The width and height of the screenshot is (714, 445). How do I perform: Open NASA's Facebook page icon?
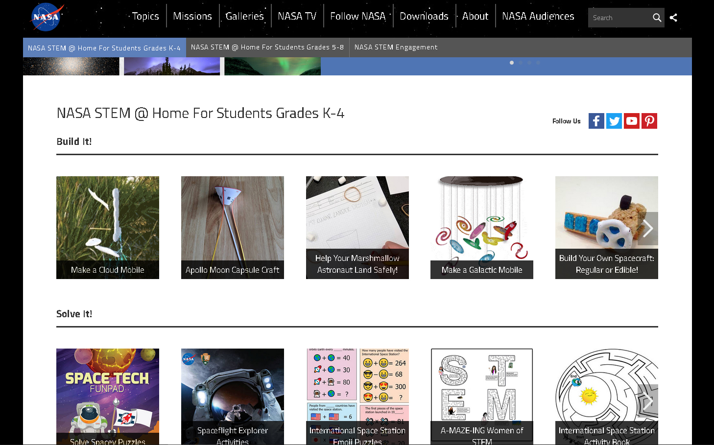tap(596, 121)
